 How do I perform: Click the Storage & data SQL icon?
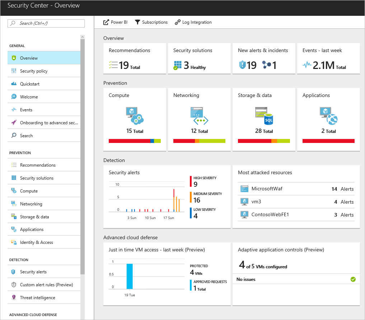[x=264, y=116]
